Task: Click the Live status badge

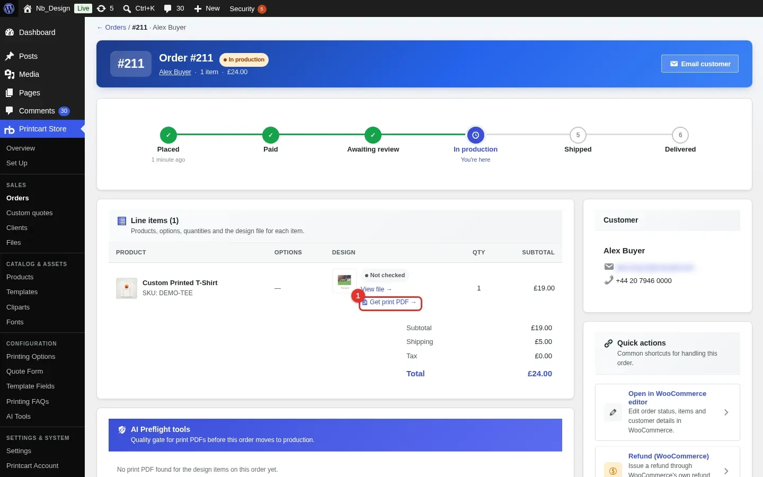Action: [x=83, y=8]
